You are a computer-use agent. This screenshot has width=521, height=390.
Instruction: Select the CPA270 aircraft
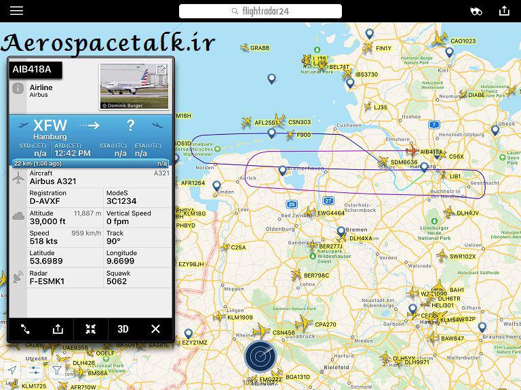click(x=303, y=323)
